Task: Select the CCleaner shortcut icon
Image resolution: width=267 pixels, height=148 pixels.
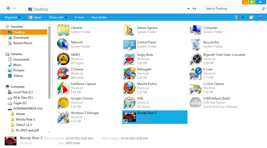Action: click(63, 73)
